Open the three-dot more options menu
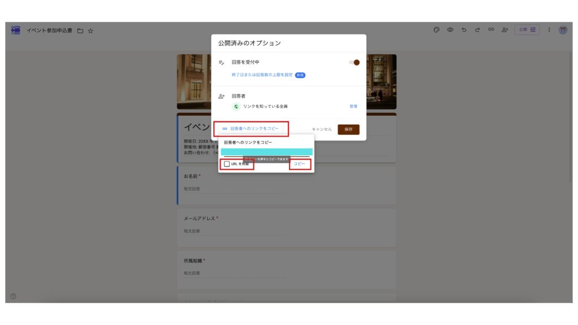 549,30
